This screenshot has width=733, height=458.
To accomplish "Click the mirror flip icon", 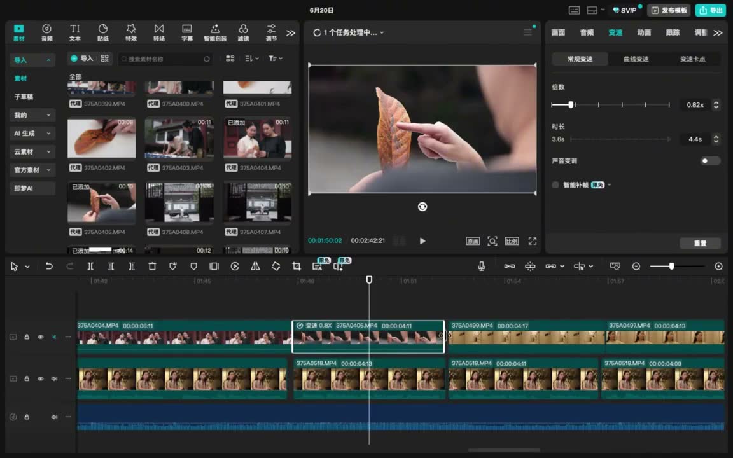I will pos(255,266).
